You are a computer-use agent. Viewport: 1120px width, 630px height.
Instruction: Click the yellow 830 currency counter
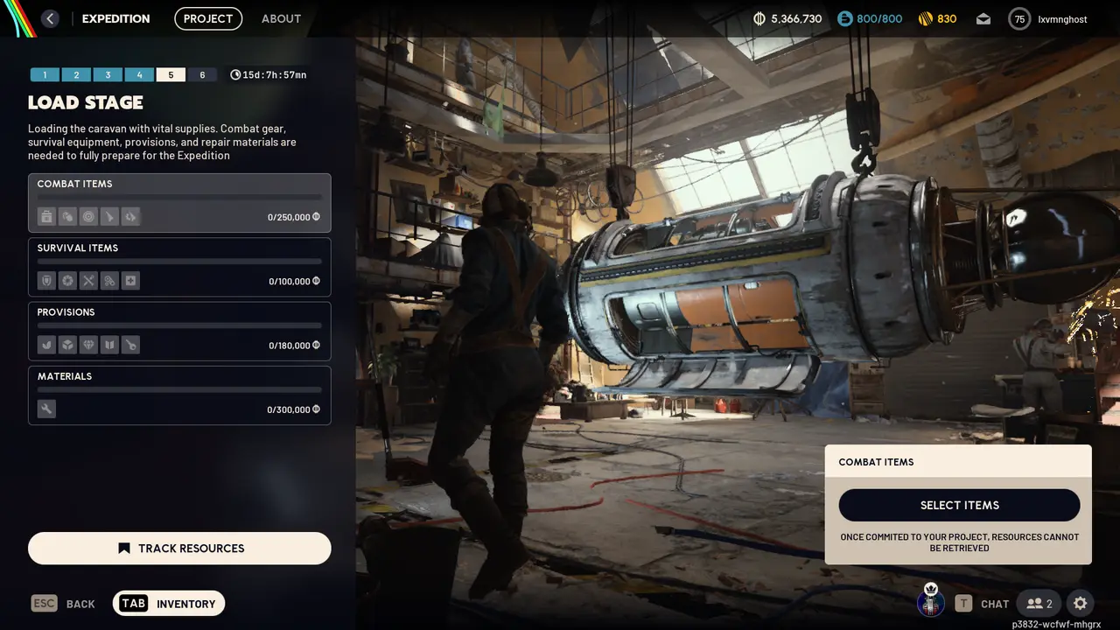click(x=937, y=18)
